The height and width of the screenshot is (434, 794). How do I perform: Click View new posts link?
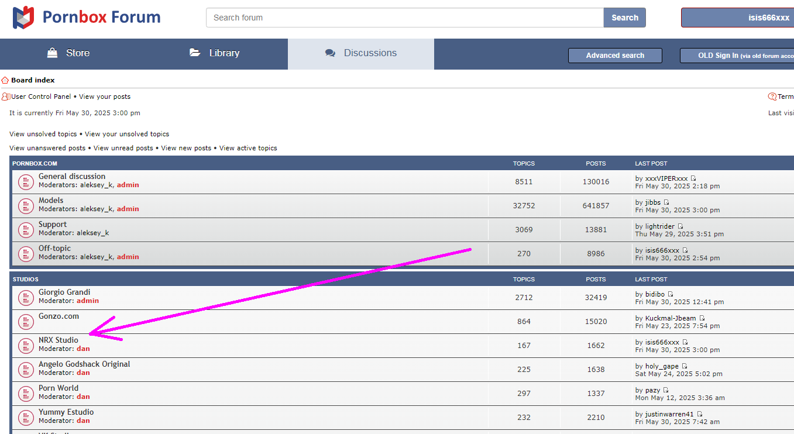click(186, 148)
